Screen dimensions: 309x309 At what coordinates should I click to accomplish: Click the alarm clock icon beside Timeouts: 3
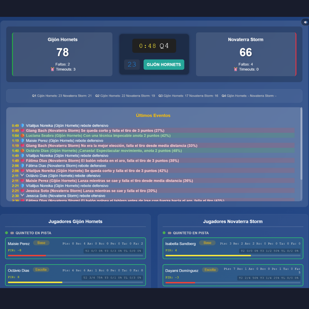tap(53, 69)
